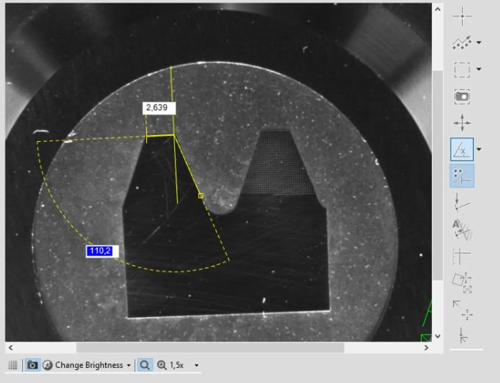Click the horizontal scrollbar right arrow

pos(426,348)
